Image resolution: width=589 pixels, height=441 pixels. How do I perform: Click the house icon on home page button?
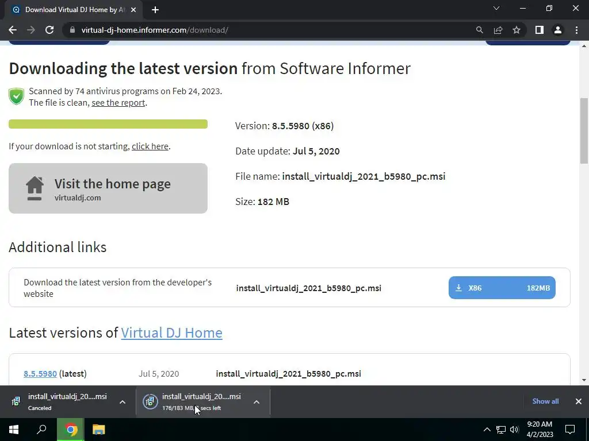point(35,188)
